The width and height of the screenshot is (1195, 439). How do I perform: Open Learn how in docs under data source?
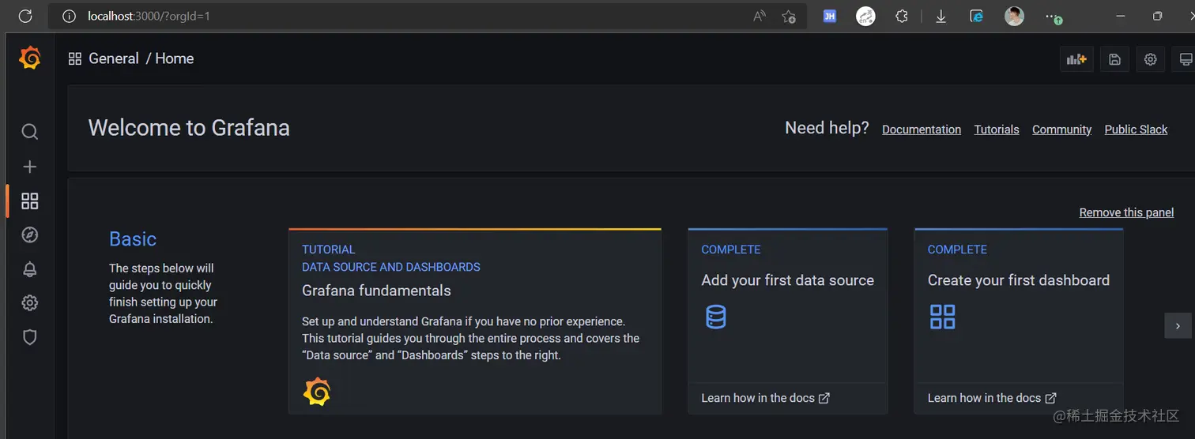click(765, 398)
